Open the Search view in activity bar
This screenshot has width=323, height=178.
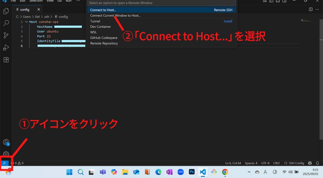click(6, 23)
